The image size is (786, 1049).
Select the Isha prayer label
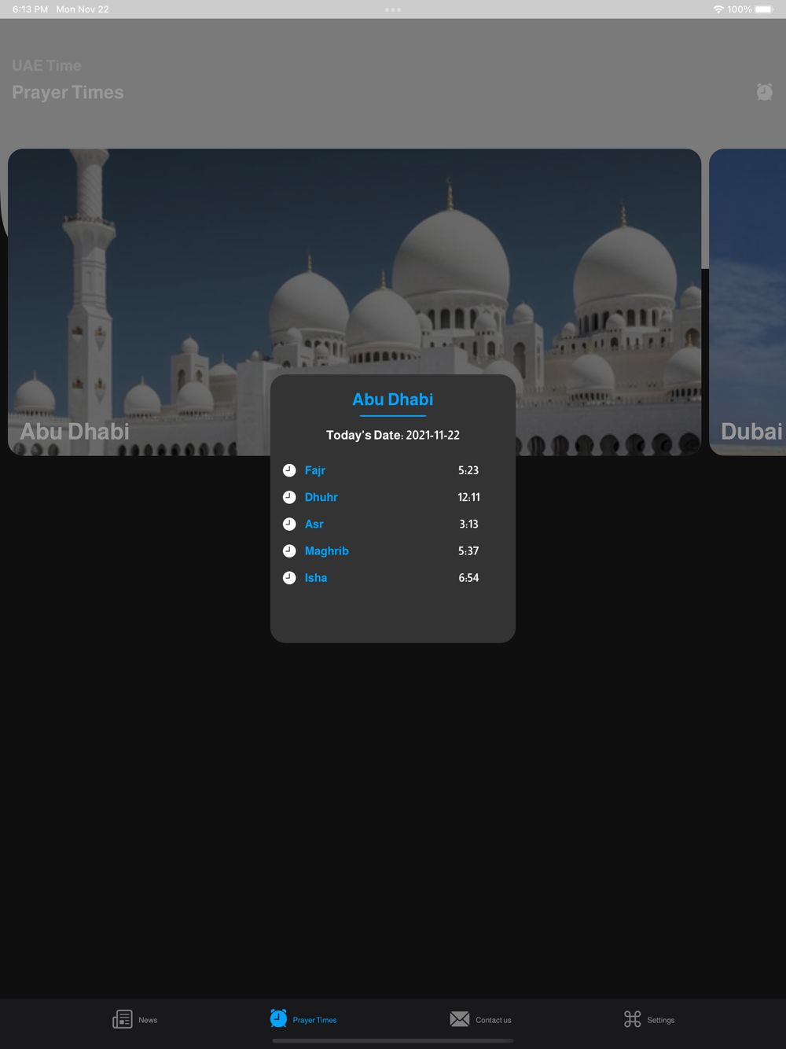click(x=316, y=577)
